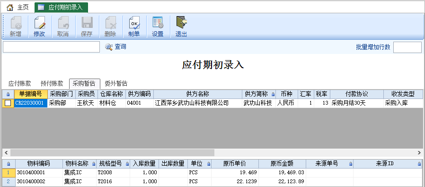The height and width of the screenshot is (187, 425).
Task: Click the 退出 (Exit) door icon
Action: 181,23
